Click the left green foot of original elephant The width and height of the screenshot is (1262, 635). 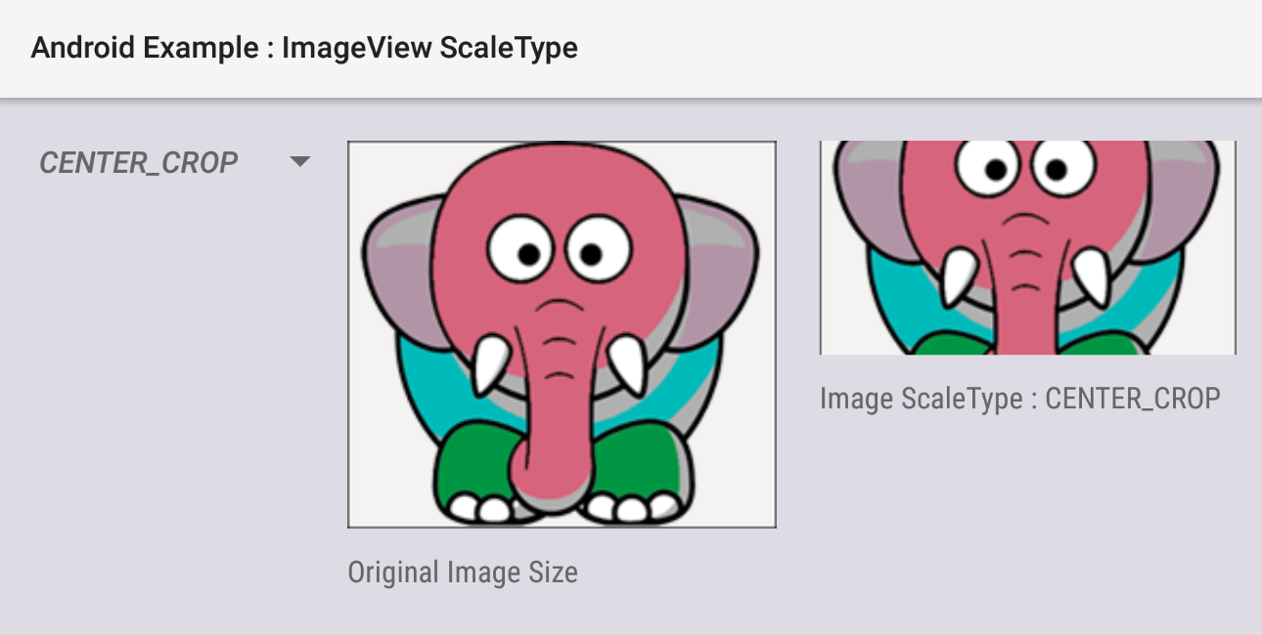(x=474, y=476)
